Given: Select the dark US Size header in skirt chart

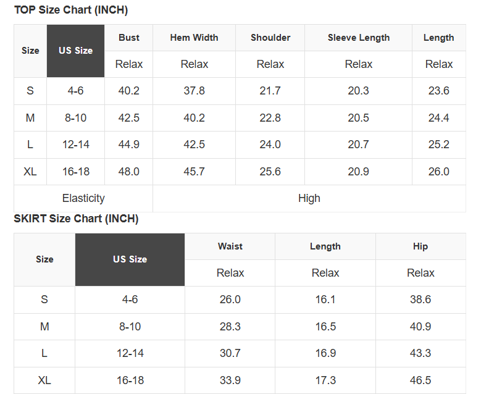Looking at the screenshot, I should (130, 259).
